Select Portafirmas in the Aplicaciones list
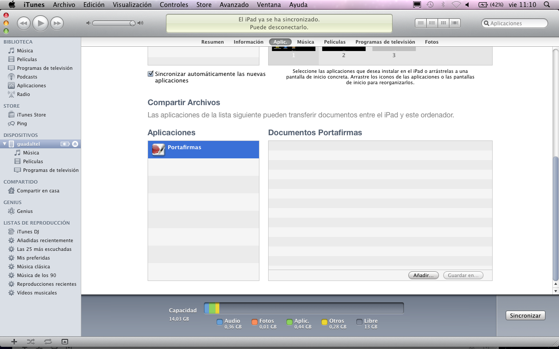Image resolution: width=559 pixels, height=349 pixels. [x=204, y=150]
